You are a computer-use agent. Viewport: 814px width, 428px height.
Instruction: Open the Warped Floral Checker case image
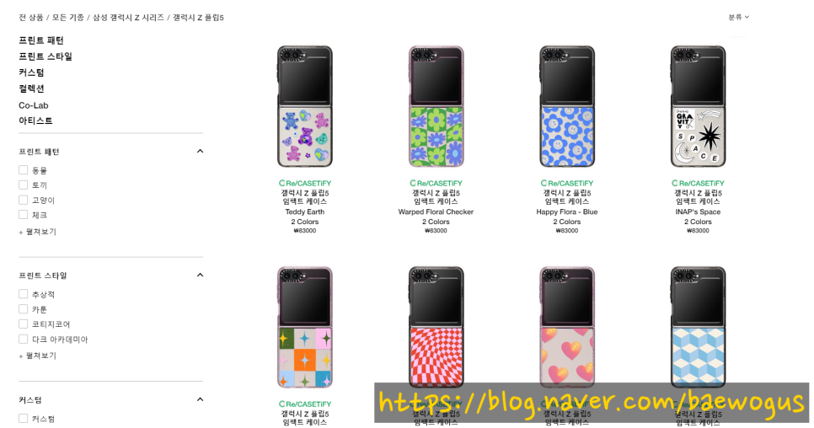pos(436,106)
